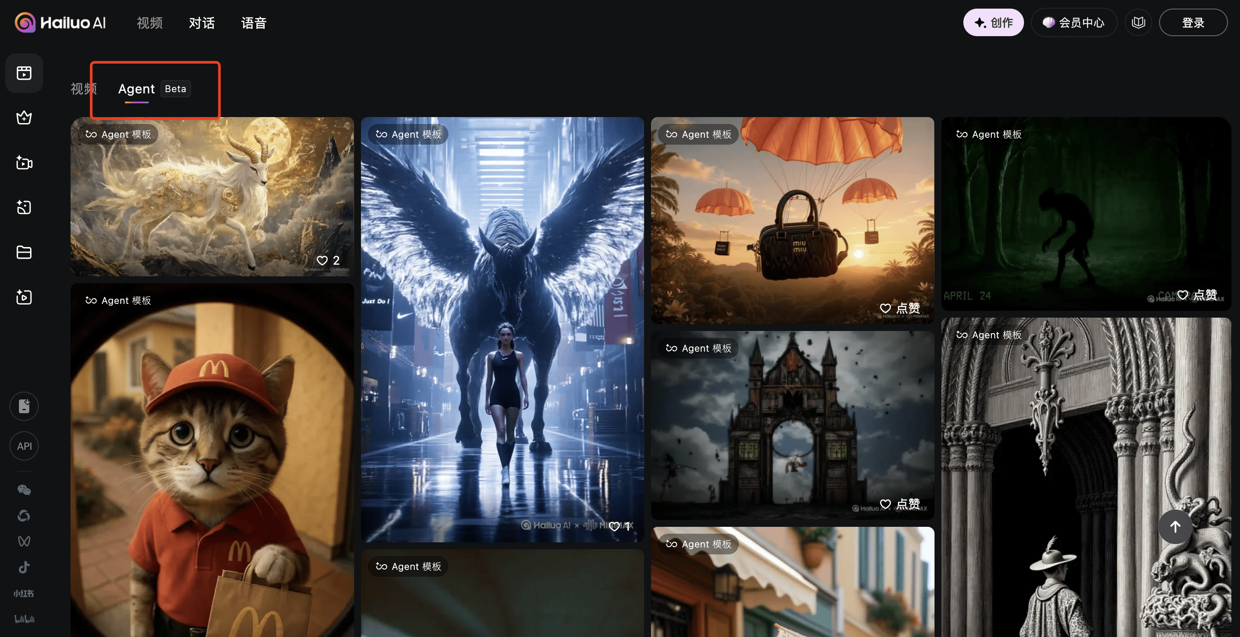Open the gothic gate template thumbnail

(x=793, y=425)
